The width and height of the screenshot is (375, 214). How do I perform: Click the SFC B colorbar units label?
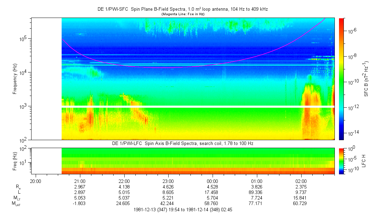click(366, 79)
